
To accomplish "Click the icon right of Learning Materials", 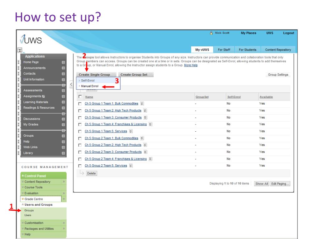I will point(63,102).
